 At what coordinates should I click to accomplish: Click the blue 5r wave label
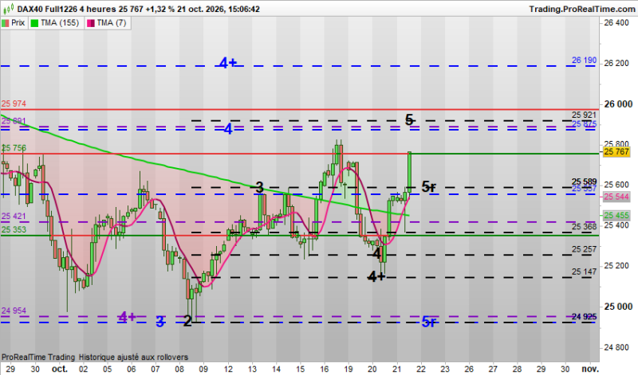(429, 322)
